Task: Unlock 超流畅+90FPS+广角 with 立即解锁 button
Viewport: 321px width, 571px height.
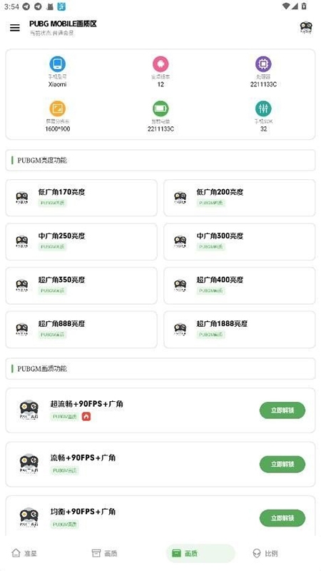Action: tap(282, 410)
